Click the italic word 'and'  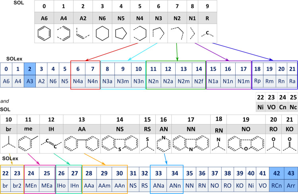tap(4, 101)
